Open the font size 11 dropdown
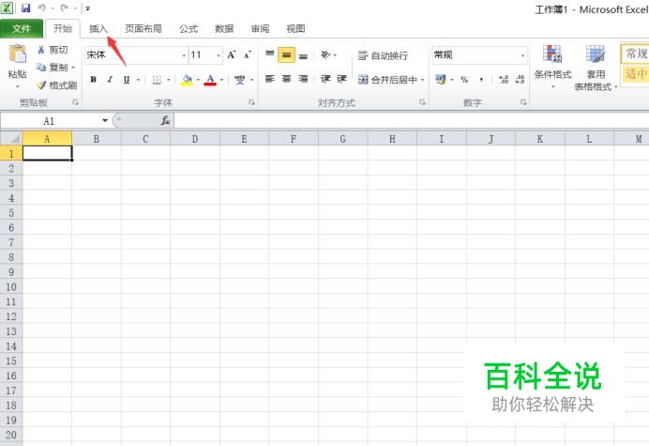The image size is (649, 446). click(219, 55)
